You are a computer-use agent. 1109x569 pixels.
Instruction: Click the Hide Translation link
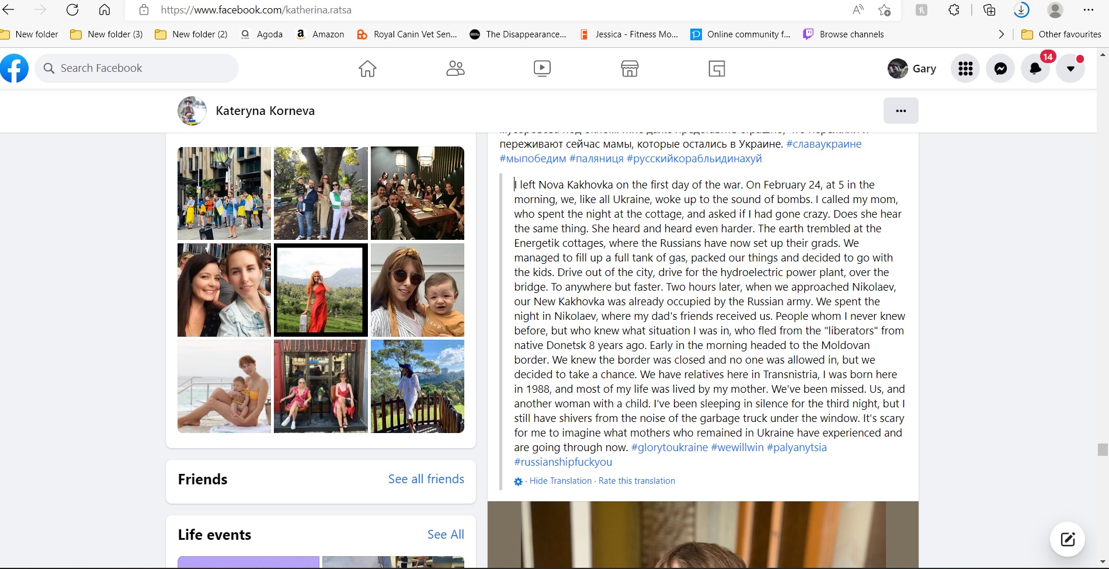[x=560, y=481]
